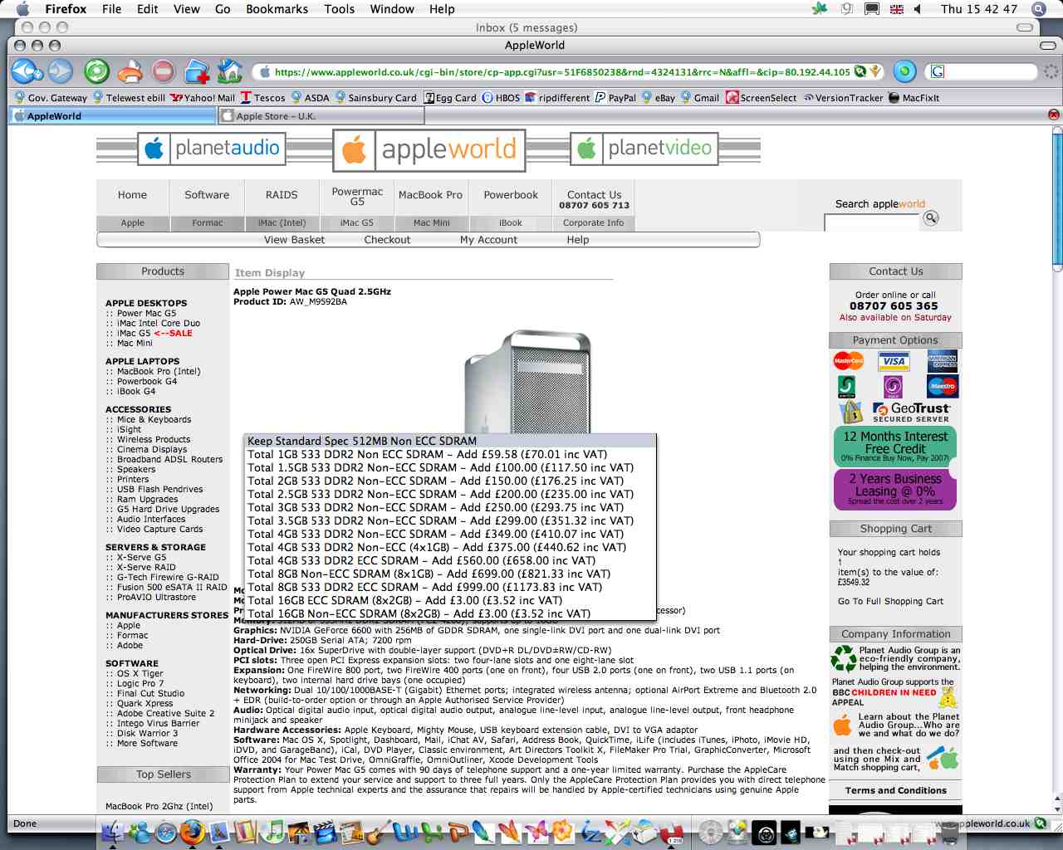
Task: Add a bookmark with the red-plus folder icon
Action: point(197,72)
